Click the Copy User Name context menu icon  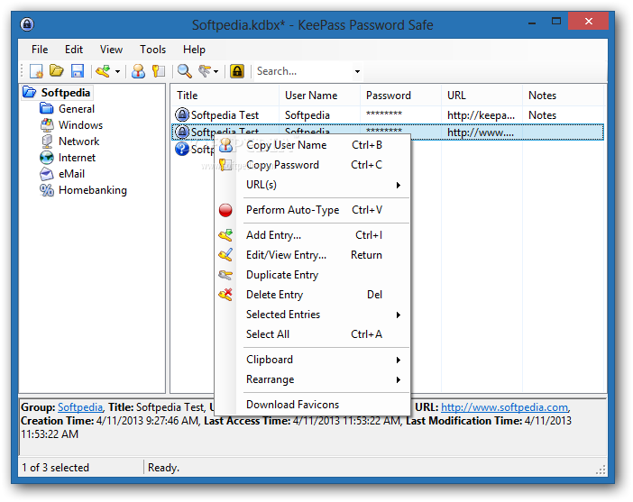point(225,145)
